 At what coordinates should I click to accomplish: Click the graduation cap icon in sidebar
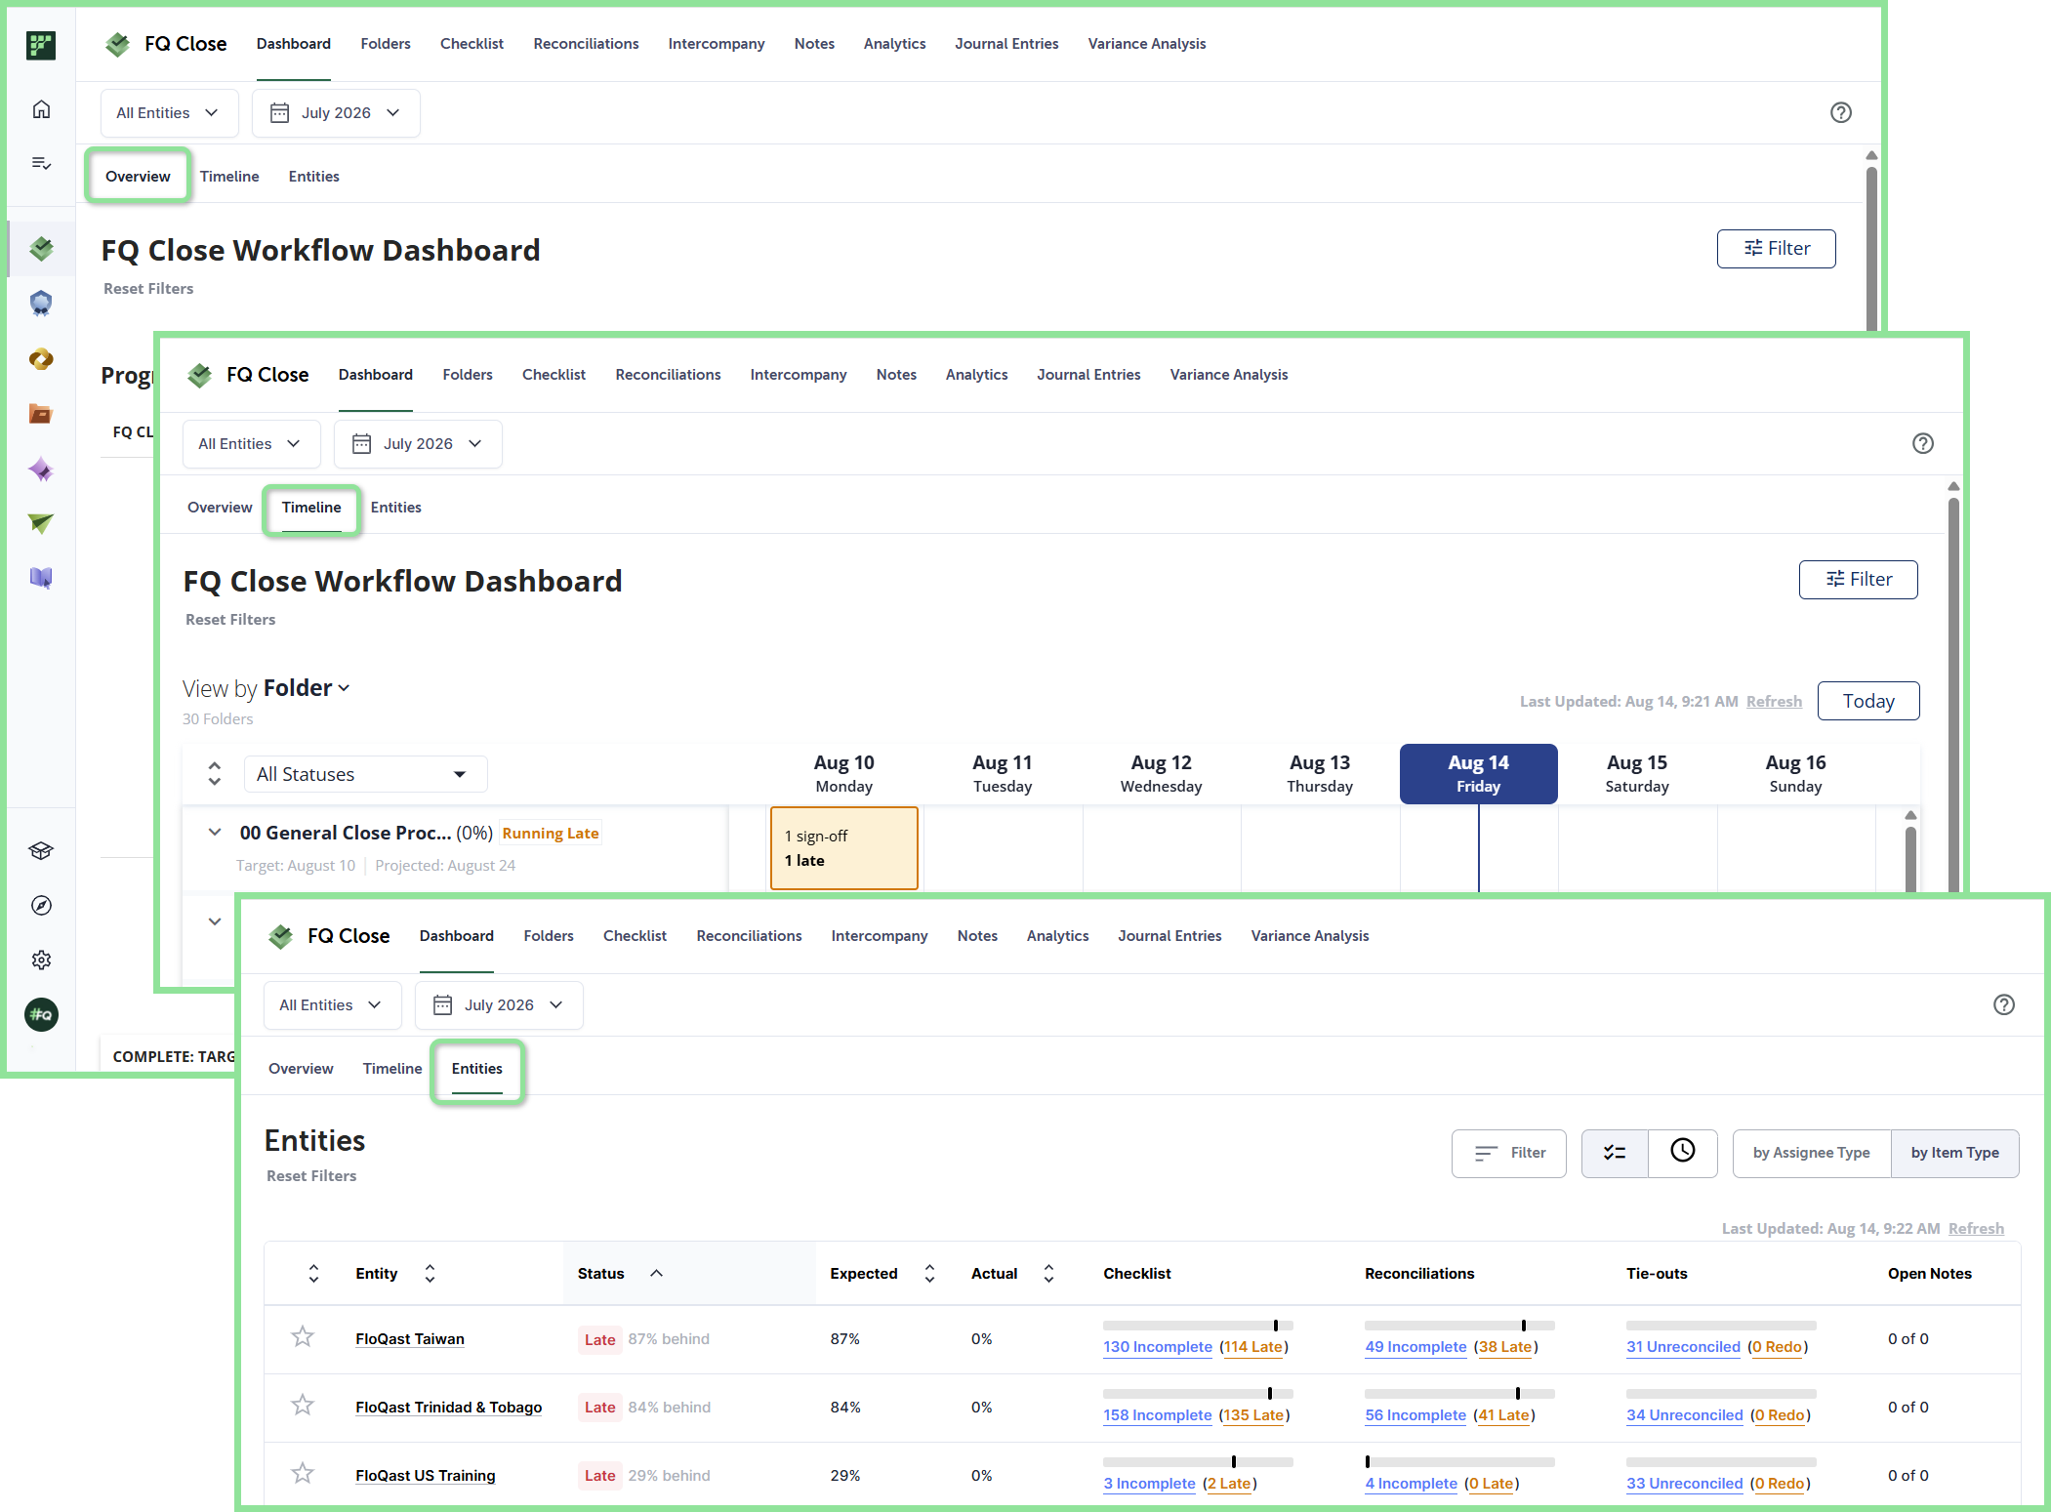pos(41,851)
